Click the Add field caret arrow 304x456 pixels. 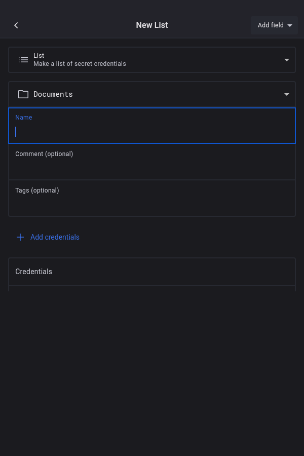(290, 25)
